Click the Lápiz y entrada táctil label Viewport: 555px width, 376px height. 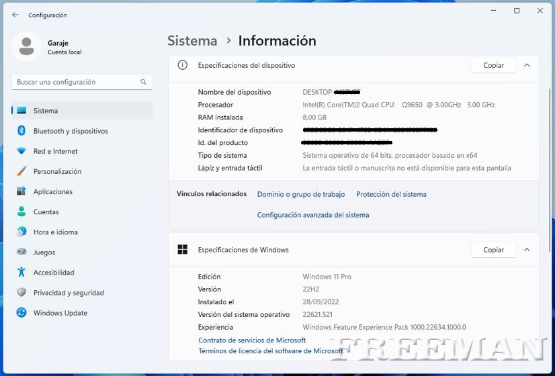[230, 168]
